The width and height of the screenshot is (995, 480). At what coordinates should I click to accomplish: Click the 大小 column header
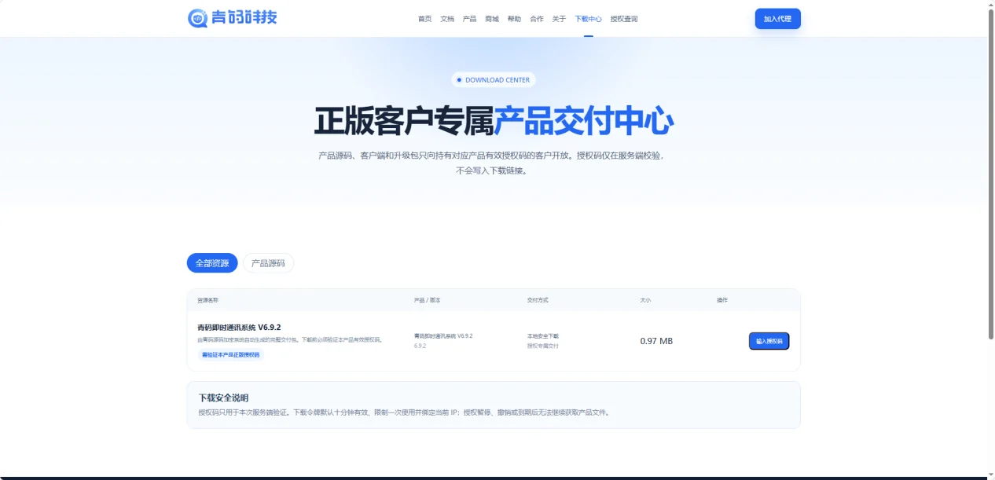coord(645,300)
